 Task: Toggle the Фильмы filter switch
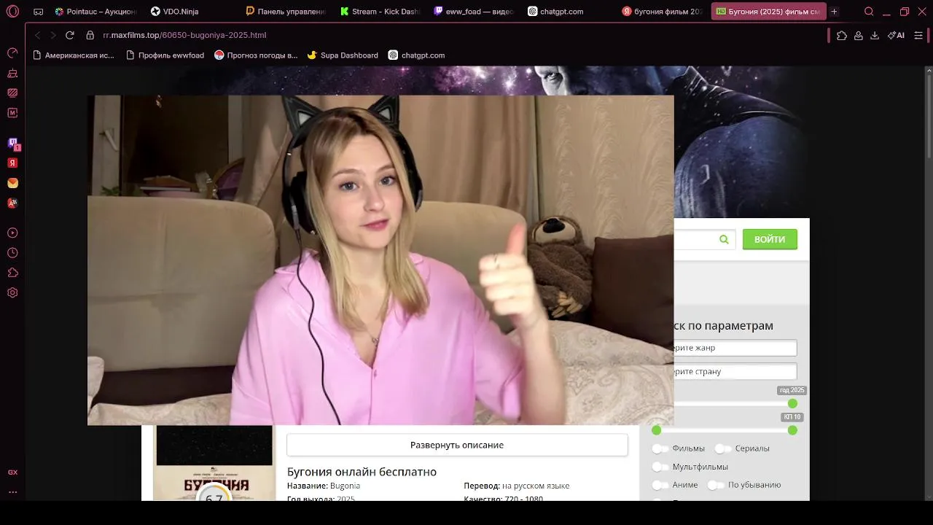point(660,448)
